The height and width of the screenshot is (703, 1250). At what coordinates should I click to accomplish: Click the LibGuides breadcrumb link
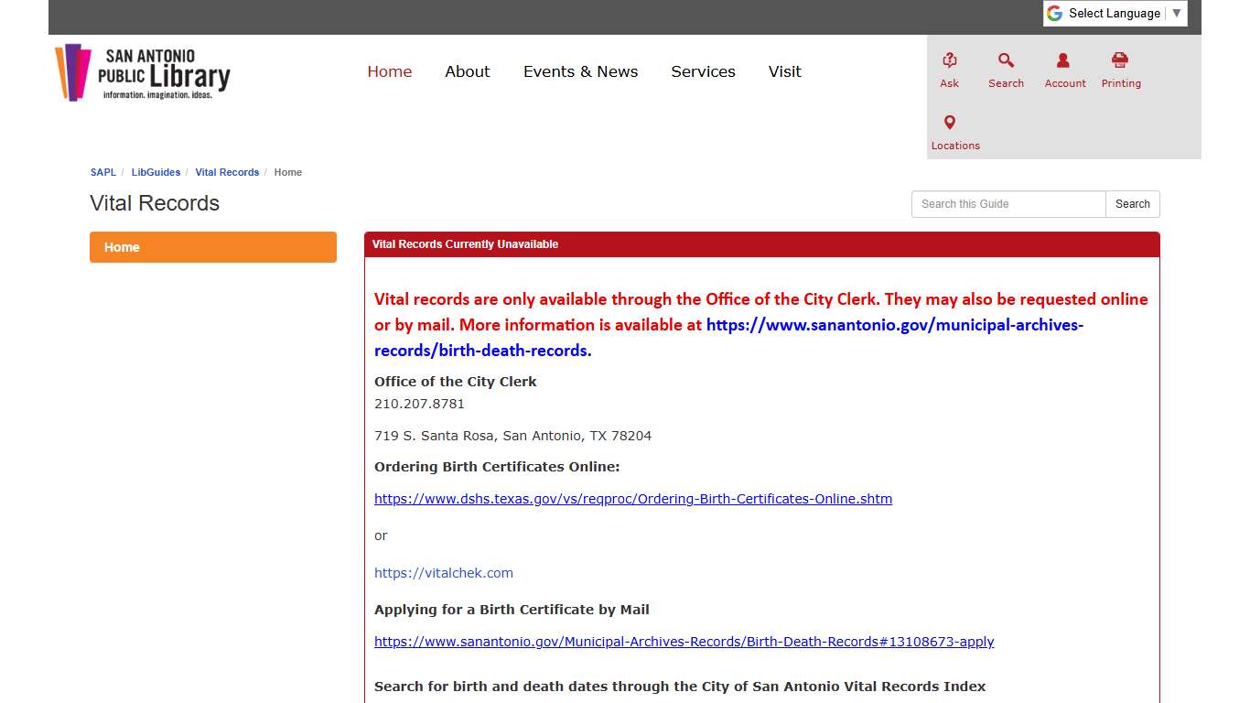156,172
